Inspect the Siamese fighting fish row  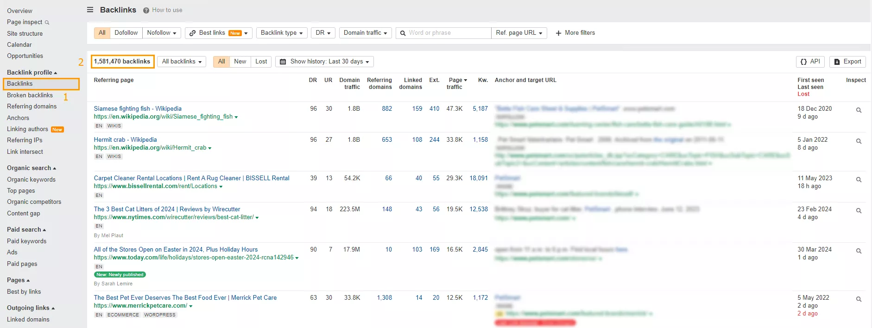pyautogui.click(x=859, y=110)
